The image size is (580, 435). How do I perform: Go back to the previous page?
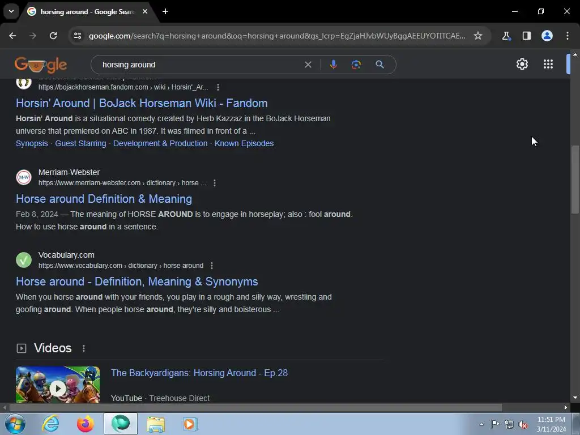pos(12,36)
